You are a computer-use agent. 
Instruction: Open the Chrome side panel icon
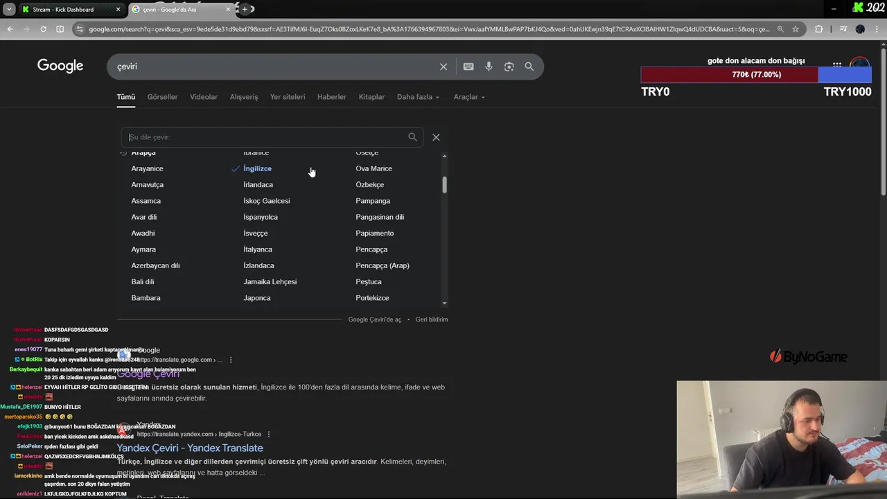click(x=60, y=29)
